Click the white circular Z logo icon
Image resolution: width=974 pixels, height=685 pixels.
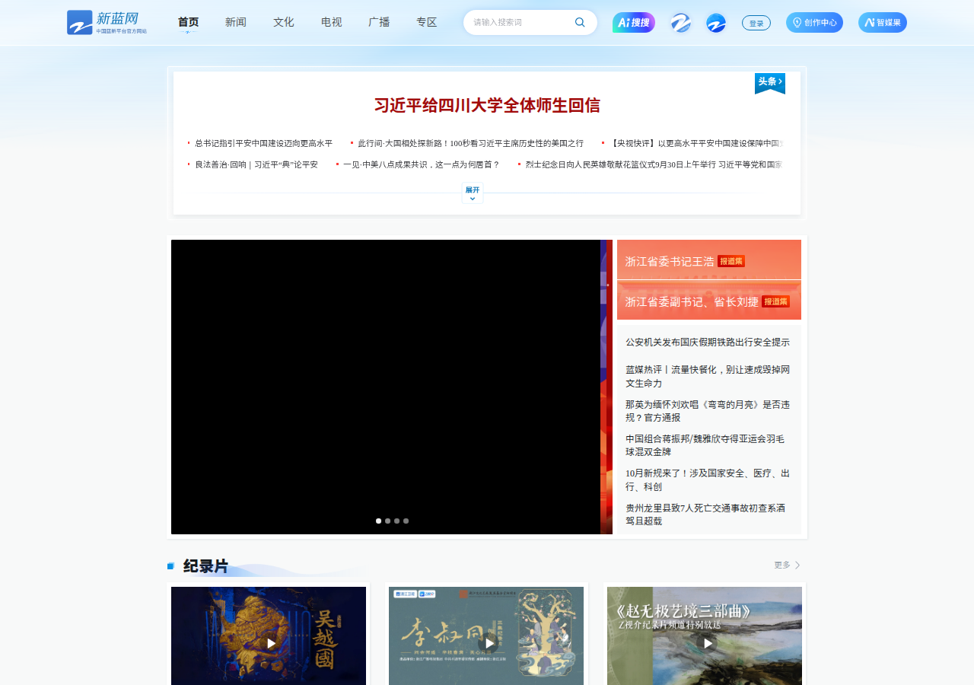tap(681, 23)
